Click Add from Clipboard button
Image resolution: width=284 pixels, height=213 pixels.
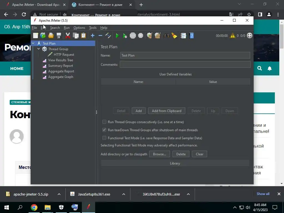167,111
